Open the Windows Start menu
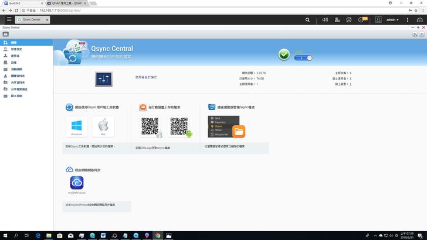 pyautogui.click(x=4, y=235)
